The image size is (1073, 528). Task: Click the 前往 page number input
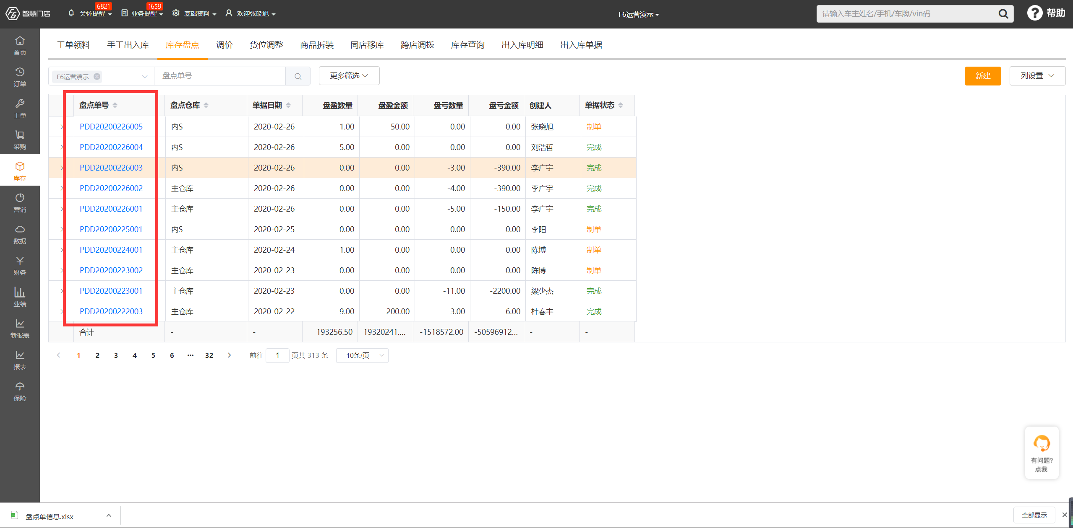(277, 355)
